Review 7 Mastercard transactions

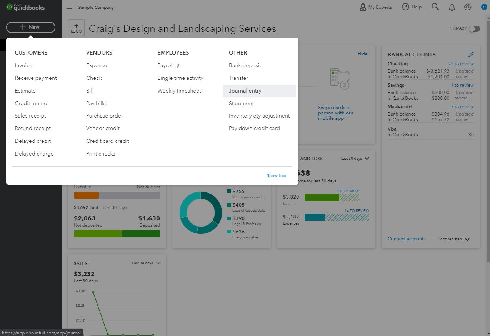(462, 107)
